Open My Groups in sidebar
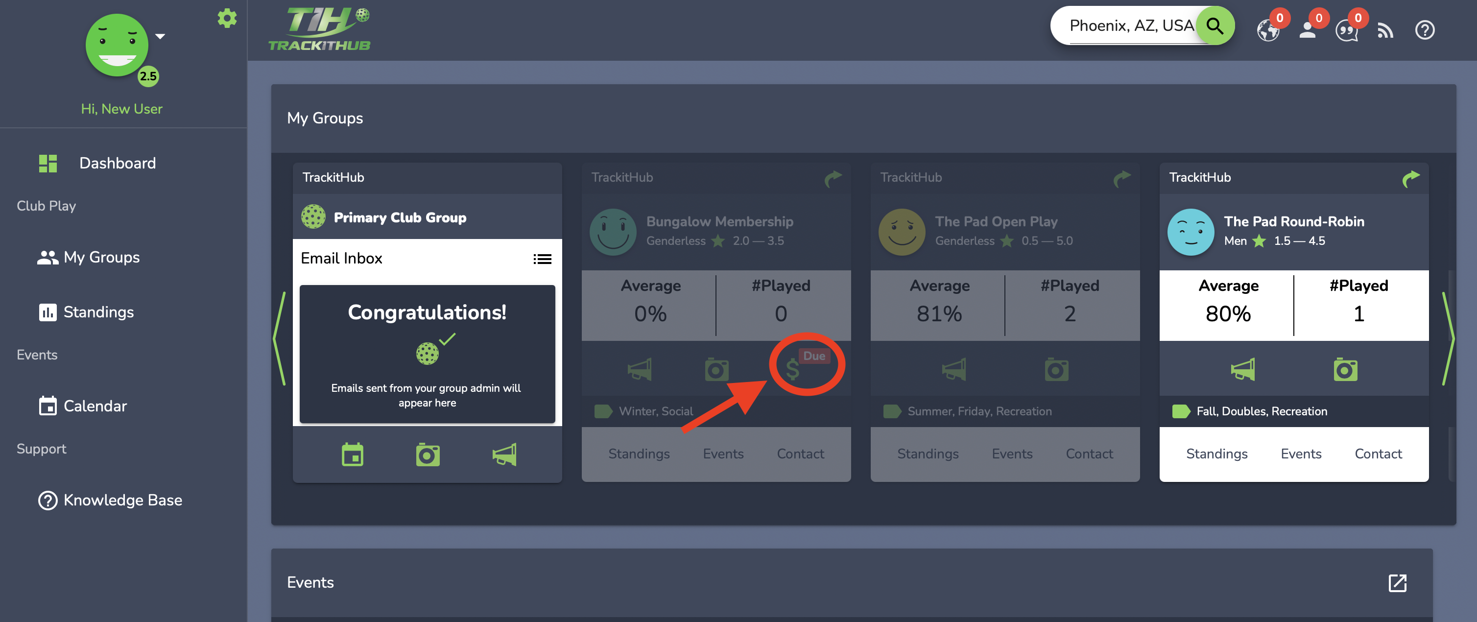 101,258
